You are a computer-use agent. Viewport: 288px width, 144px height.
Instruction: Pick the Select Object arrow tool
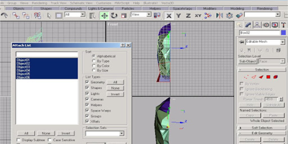[49, 16]
